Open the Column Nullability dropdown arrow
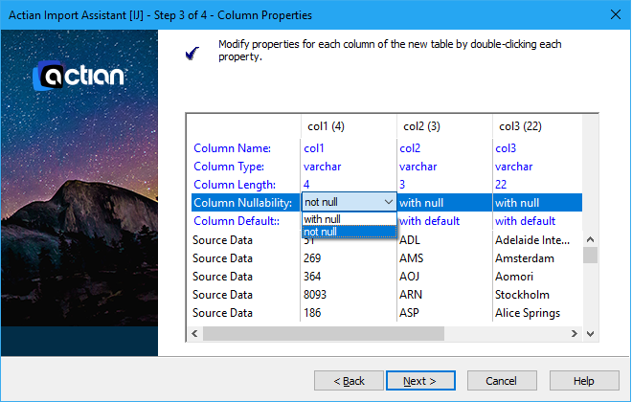The width and height of the screenshot is (632, 402). tap(387, 202)
